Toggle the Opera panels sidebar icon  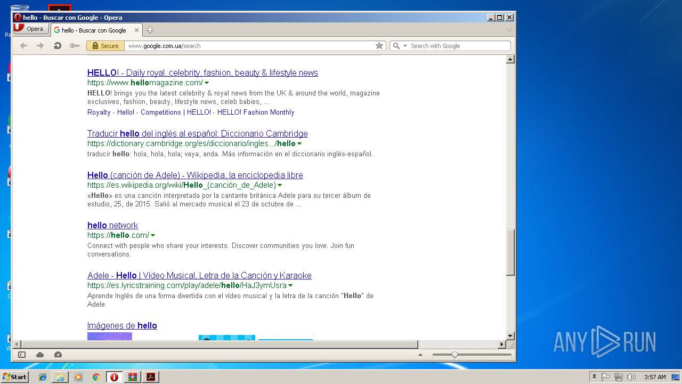(x=22, y=355)
